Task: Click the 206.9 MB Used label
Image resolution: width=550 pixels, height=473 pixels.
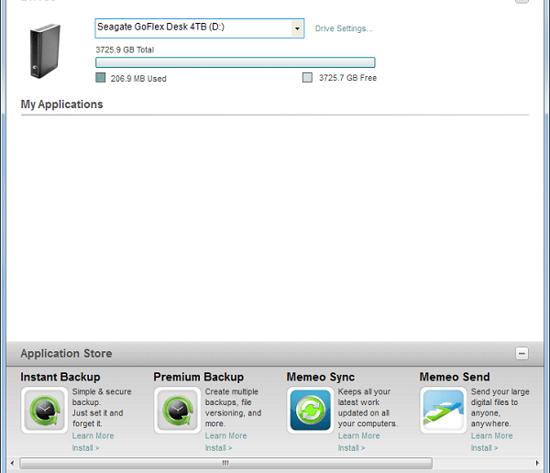Action: click(138, 79)
